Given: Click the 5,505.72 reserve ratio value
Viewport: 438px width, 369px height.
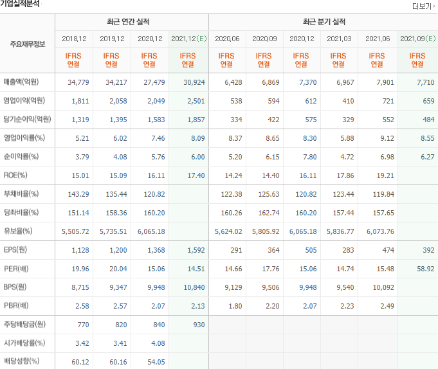Looking at the screenshot, I should tap(75, 231).
